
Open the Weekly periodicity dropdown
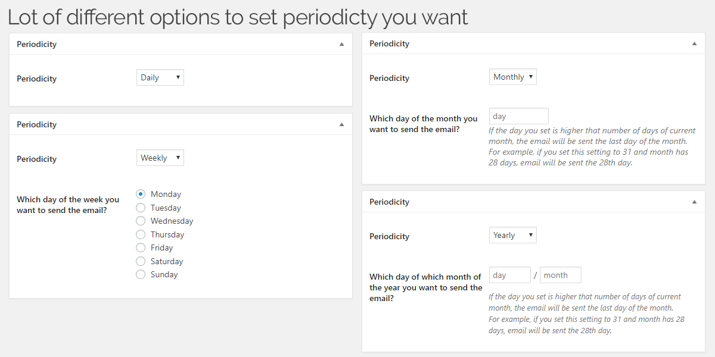(x=160, y=158)
